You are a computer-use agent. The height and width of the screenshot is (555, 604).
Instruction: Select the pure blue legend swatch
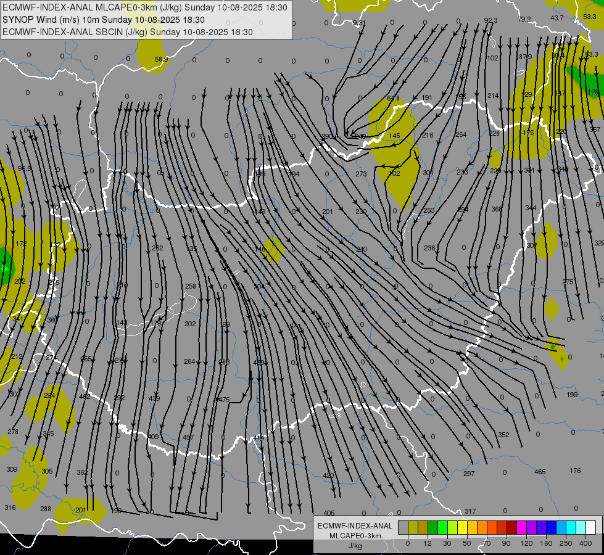551,528
